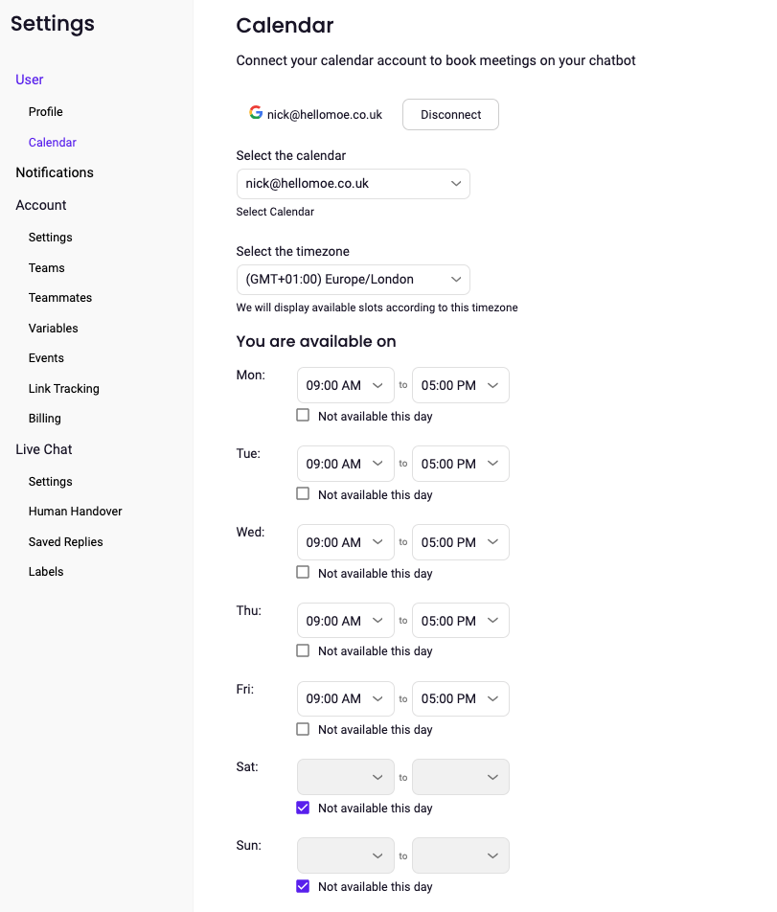Click the Google logo icon
Screen dimensions: 777x912
click(x=256, y=113)
